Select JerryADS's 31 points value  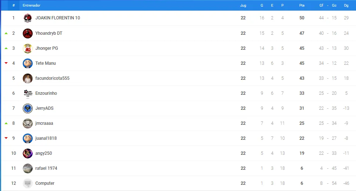tap(302, 108)
